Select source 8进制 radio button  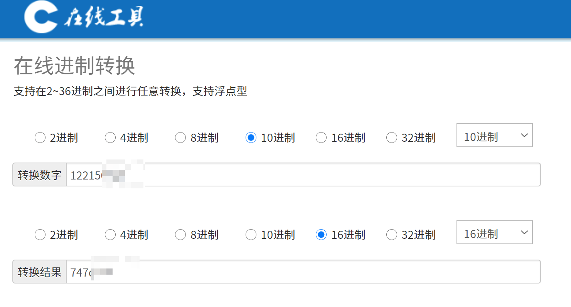coord(180,138)
